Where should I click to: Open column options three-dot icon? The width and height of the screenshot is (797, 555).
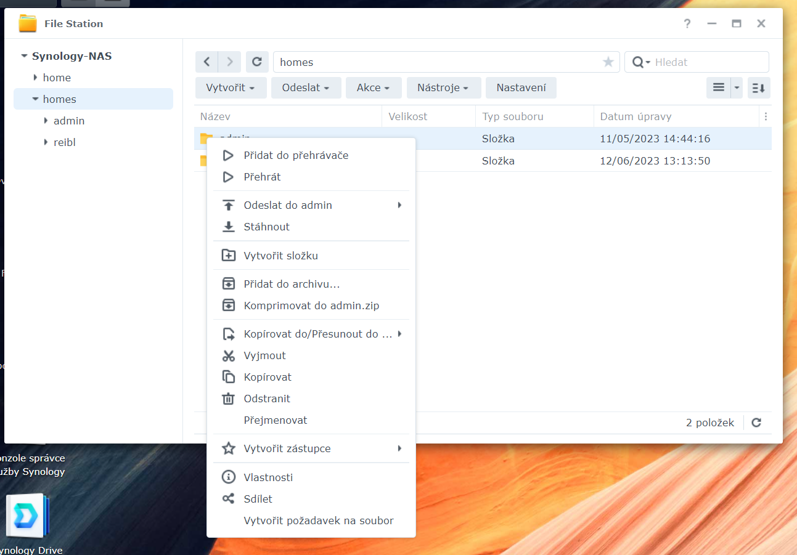tap(766, 116)
